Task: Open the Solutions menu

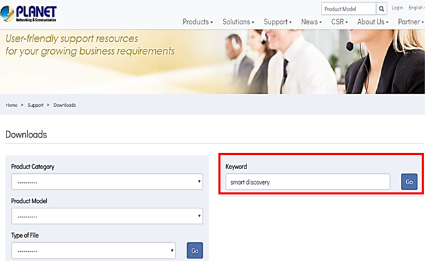Action: click(238, 22)
